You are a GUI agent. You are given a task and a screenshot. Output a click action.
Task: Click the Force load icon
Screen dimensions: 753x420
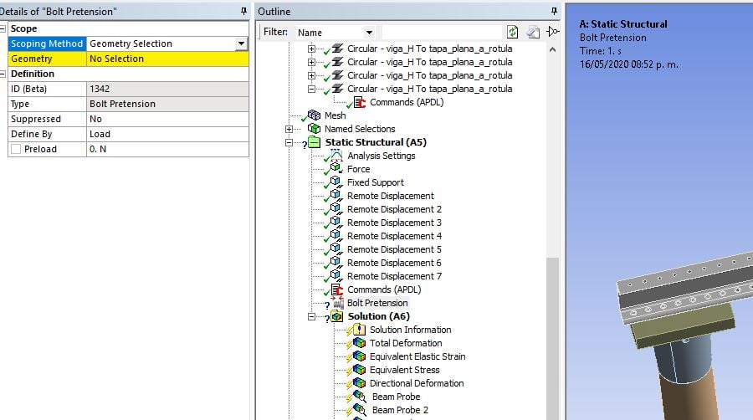click(x=336, y=168)
